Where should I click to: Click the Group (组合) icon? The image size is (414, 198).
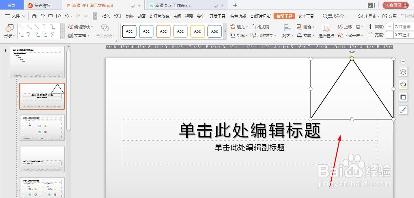click(300, 27)
